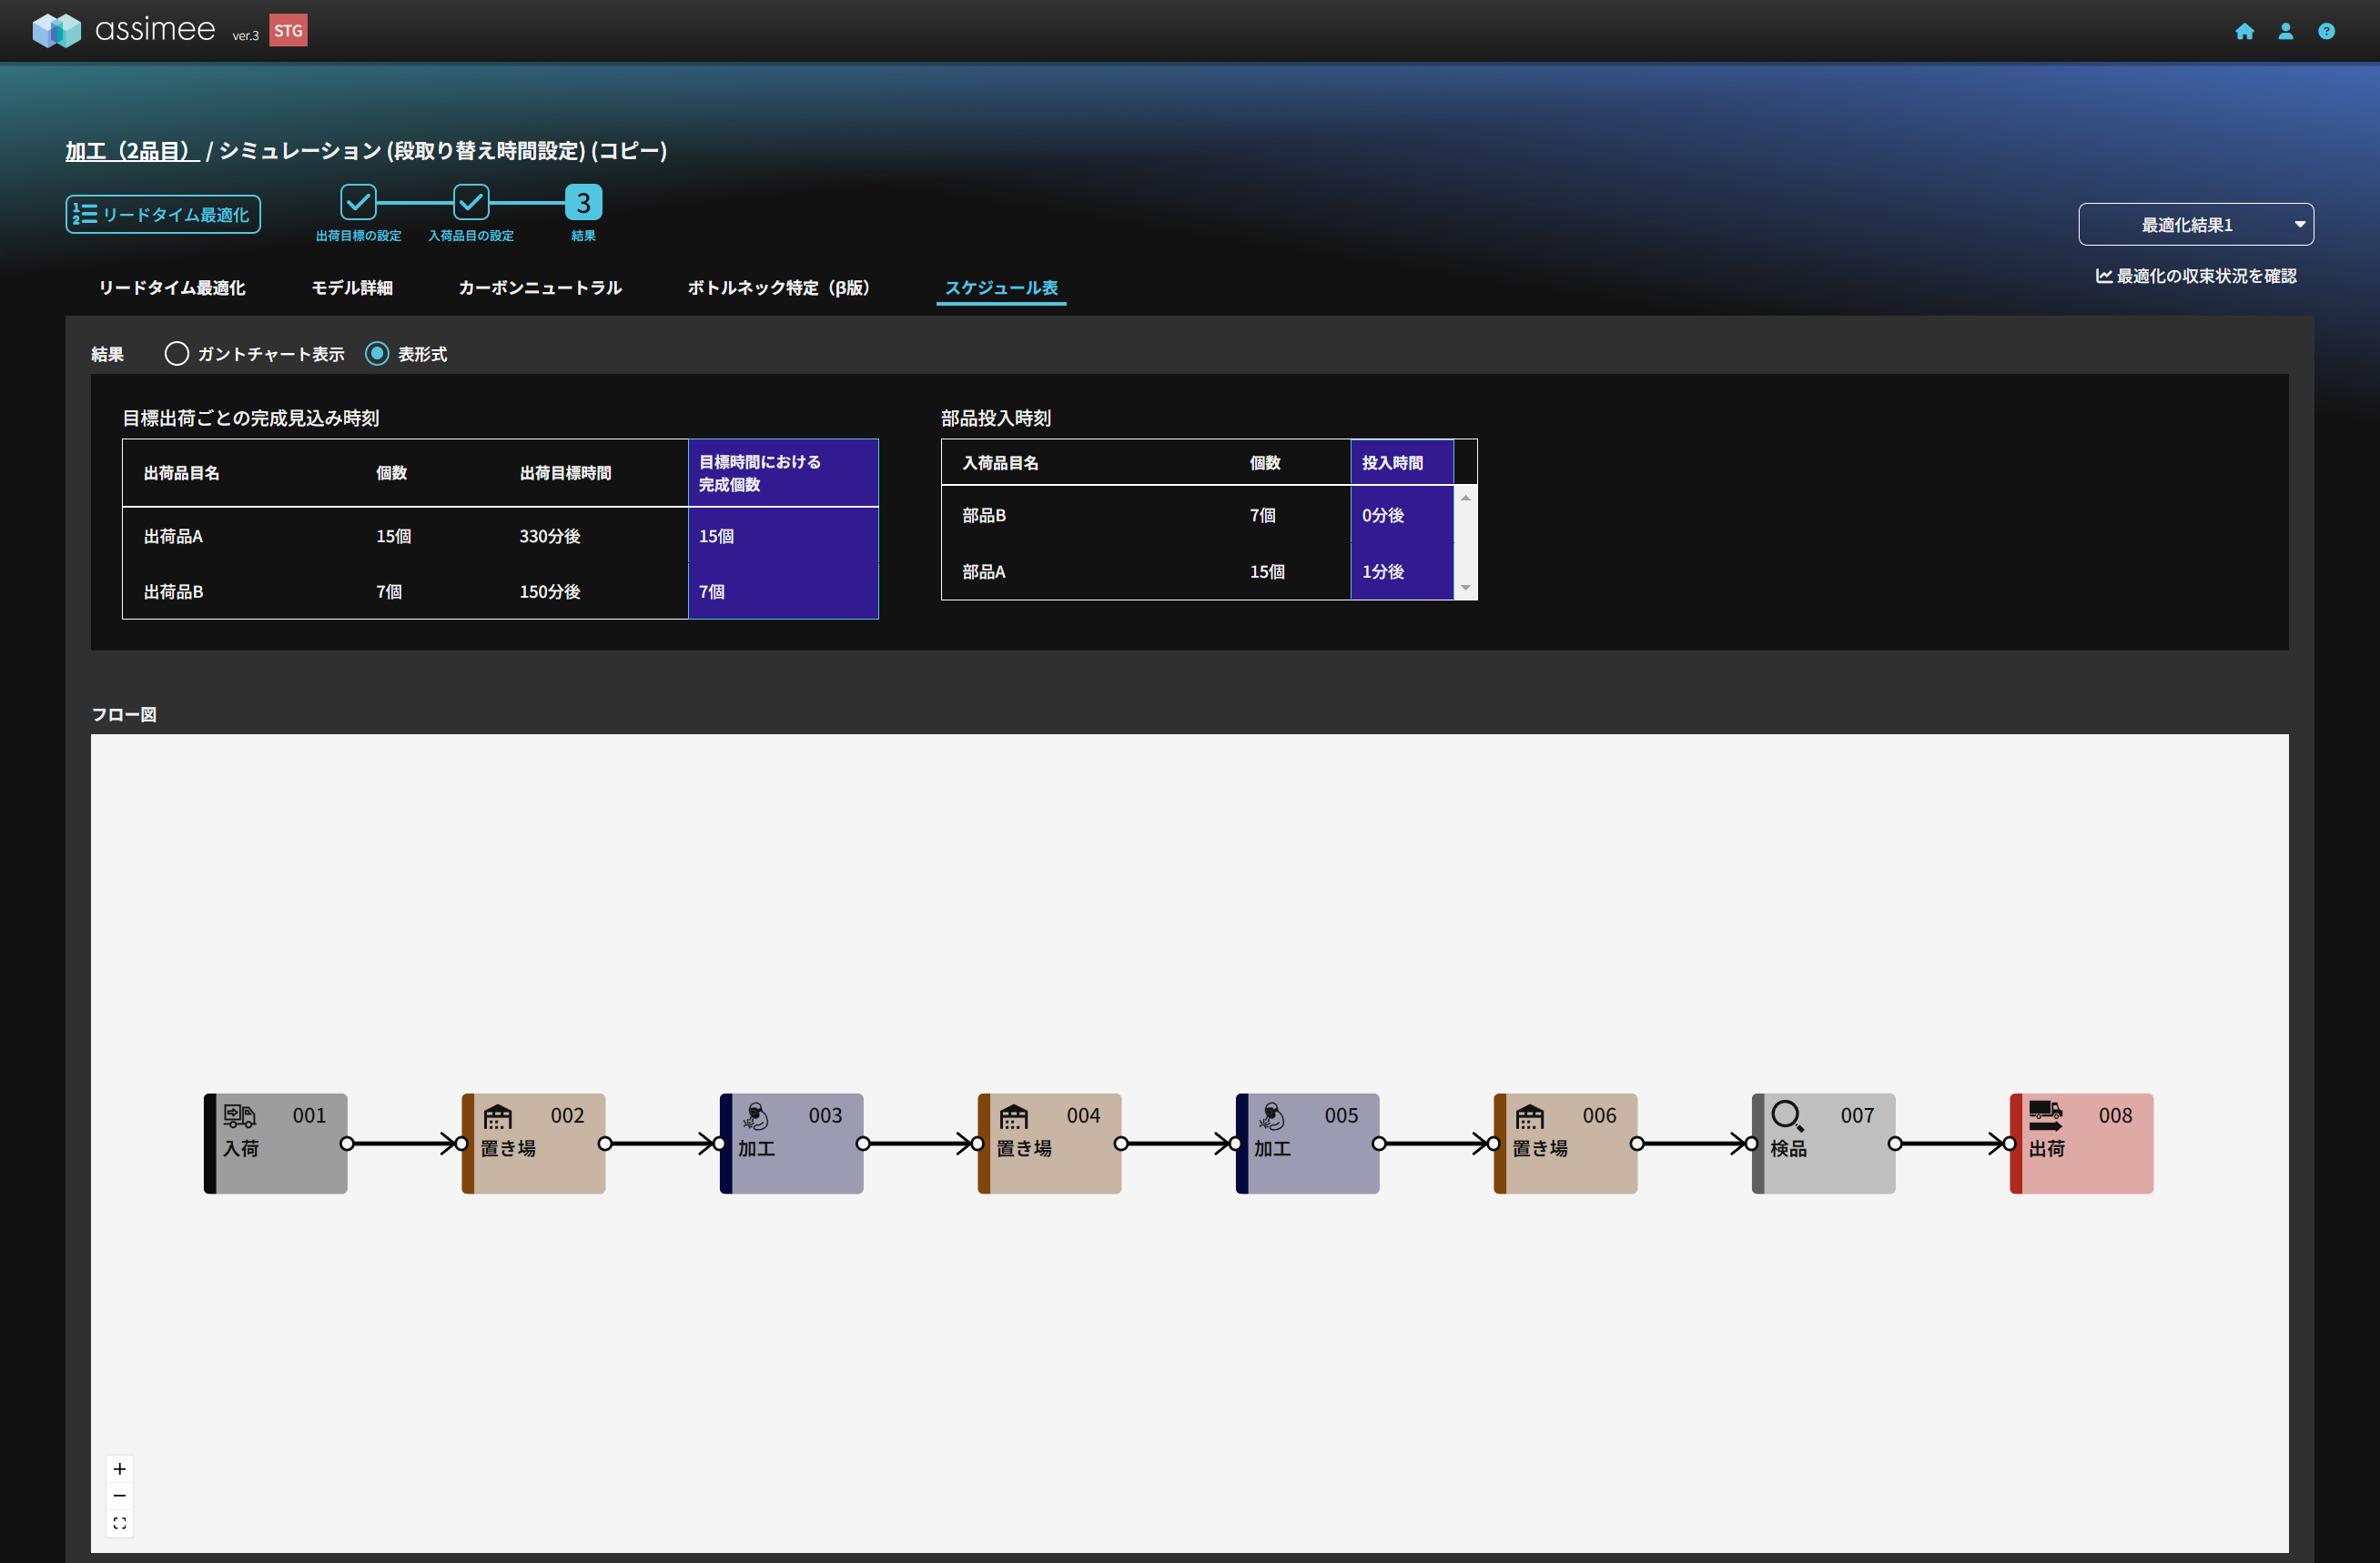Select ガントチャート表示 radio button
Screen dimensions: 2380x1563
(x=176, y=354)
